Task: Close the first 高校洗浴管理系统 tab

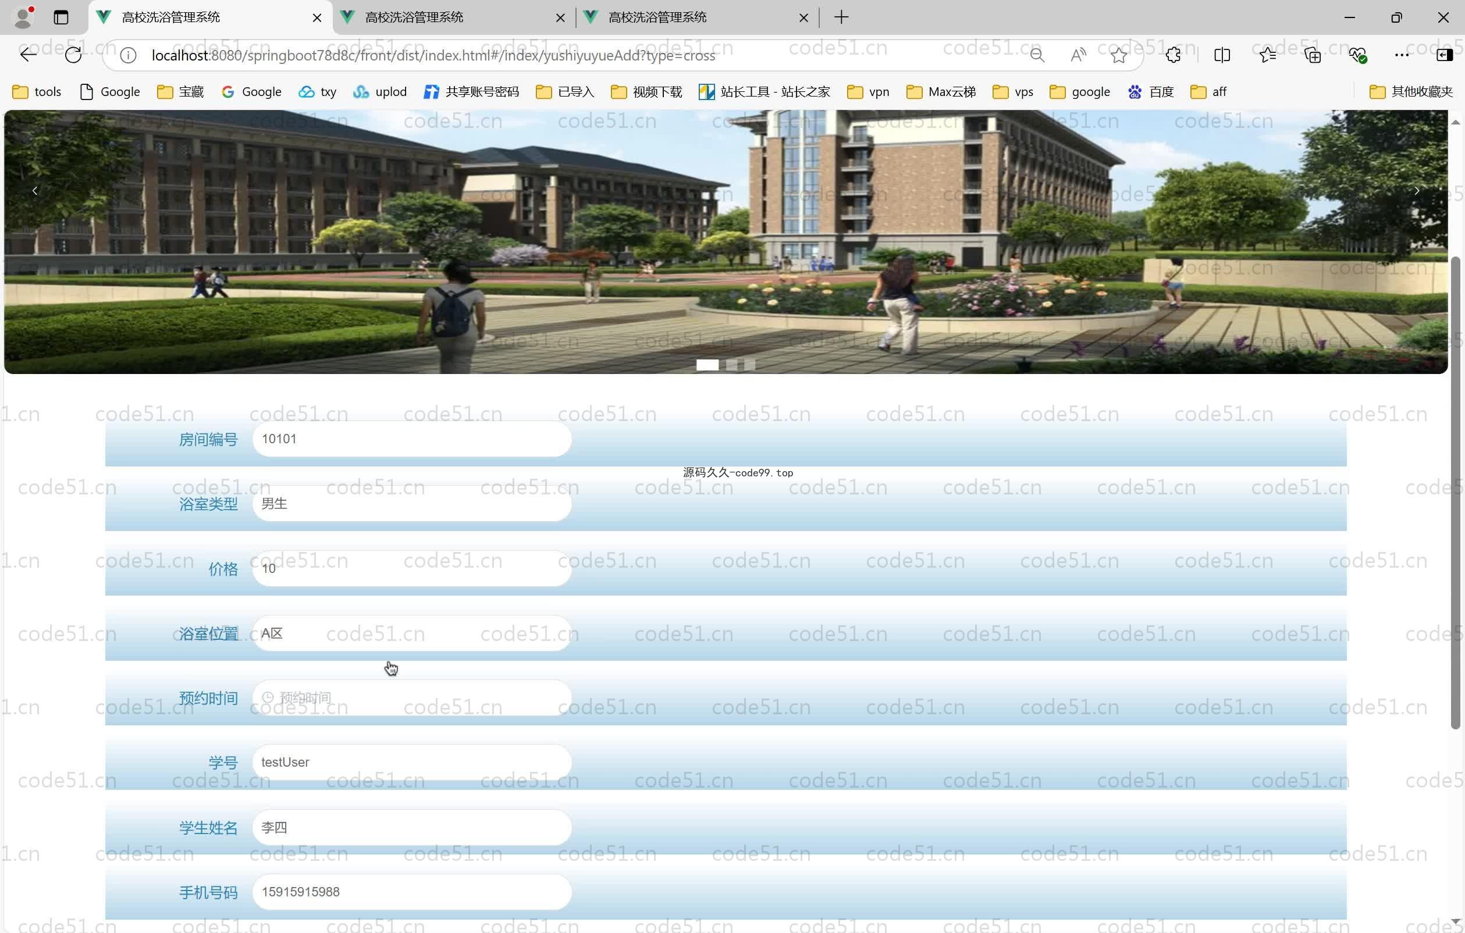Action: [317, 17]
